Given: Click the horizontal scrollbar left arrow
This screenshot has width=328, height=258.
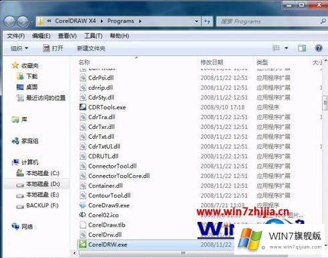Looking at the screenshot, I should 75,253.
